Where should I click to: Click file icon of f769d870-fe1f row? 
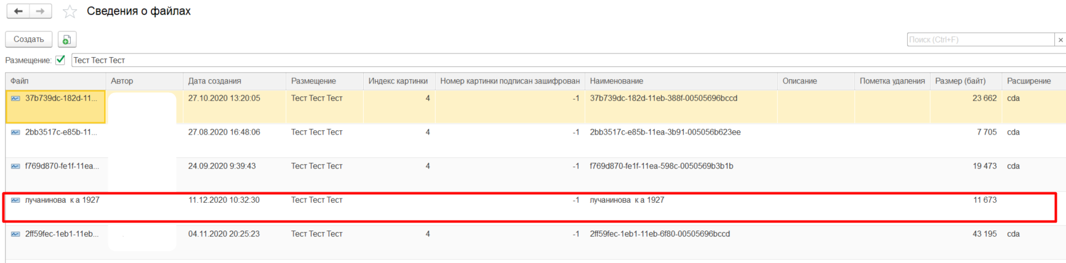[15, 166]
